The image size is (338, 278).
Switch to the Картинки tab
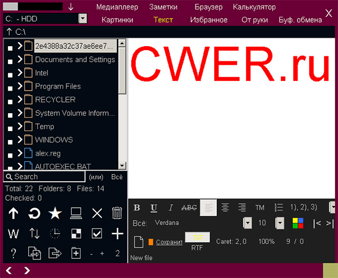click(118, 20)
